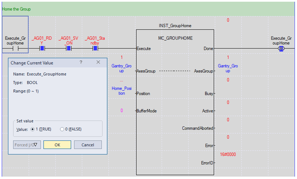The height and width of the screenshot is (179, 297).
Task: Select the MC_GROUPHOME function block title
Action: tap(175, 38)
